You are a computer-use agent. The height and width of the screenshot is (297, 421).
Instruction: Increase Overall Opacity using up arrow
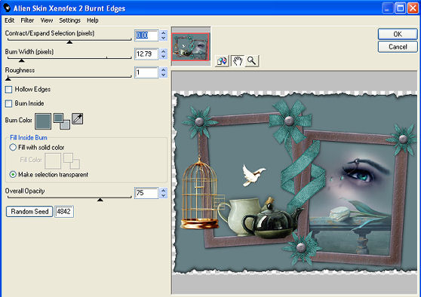coord(163,190)
